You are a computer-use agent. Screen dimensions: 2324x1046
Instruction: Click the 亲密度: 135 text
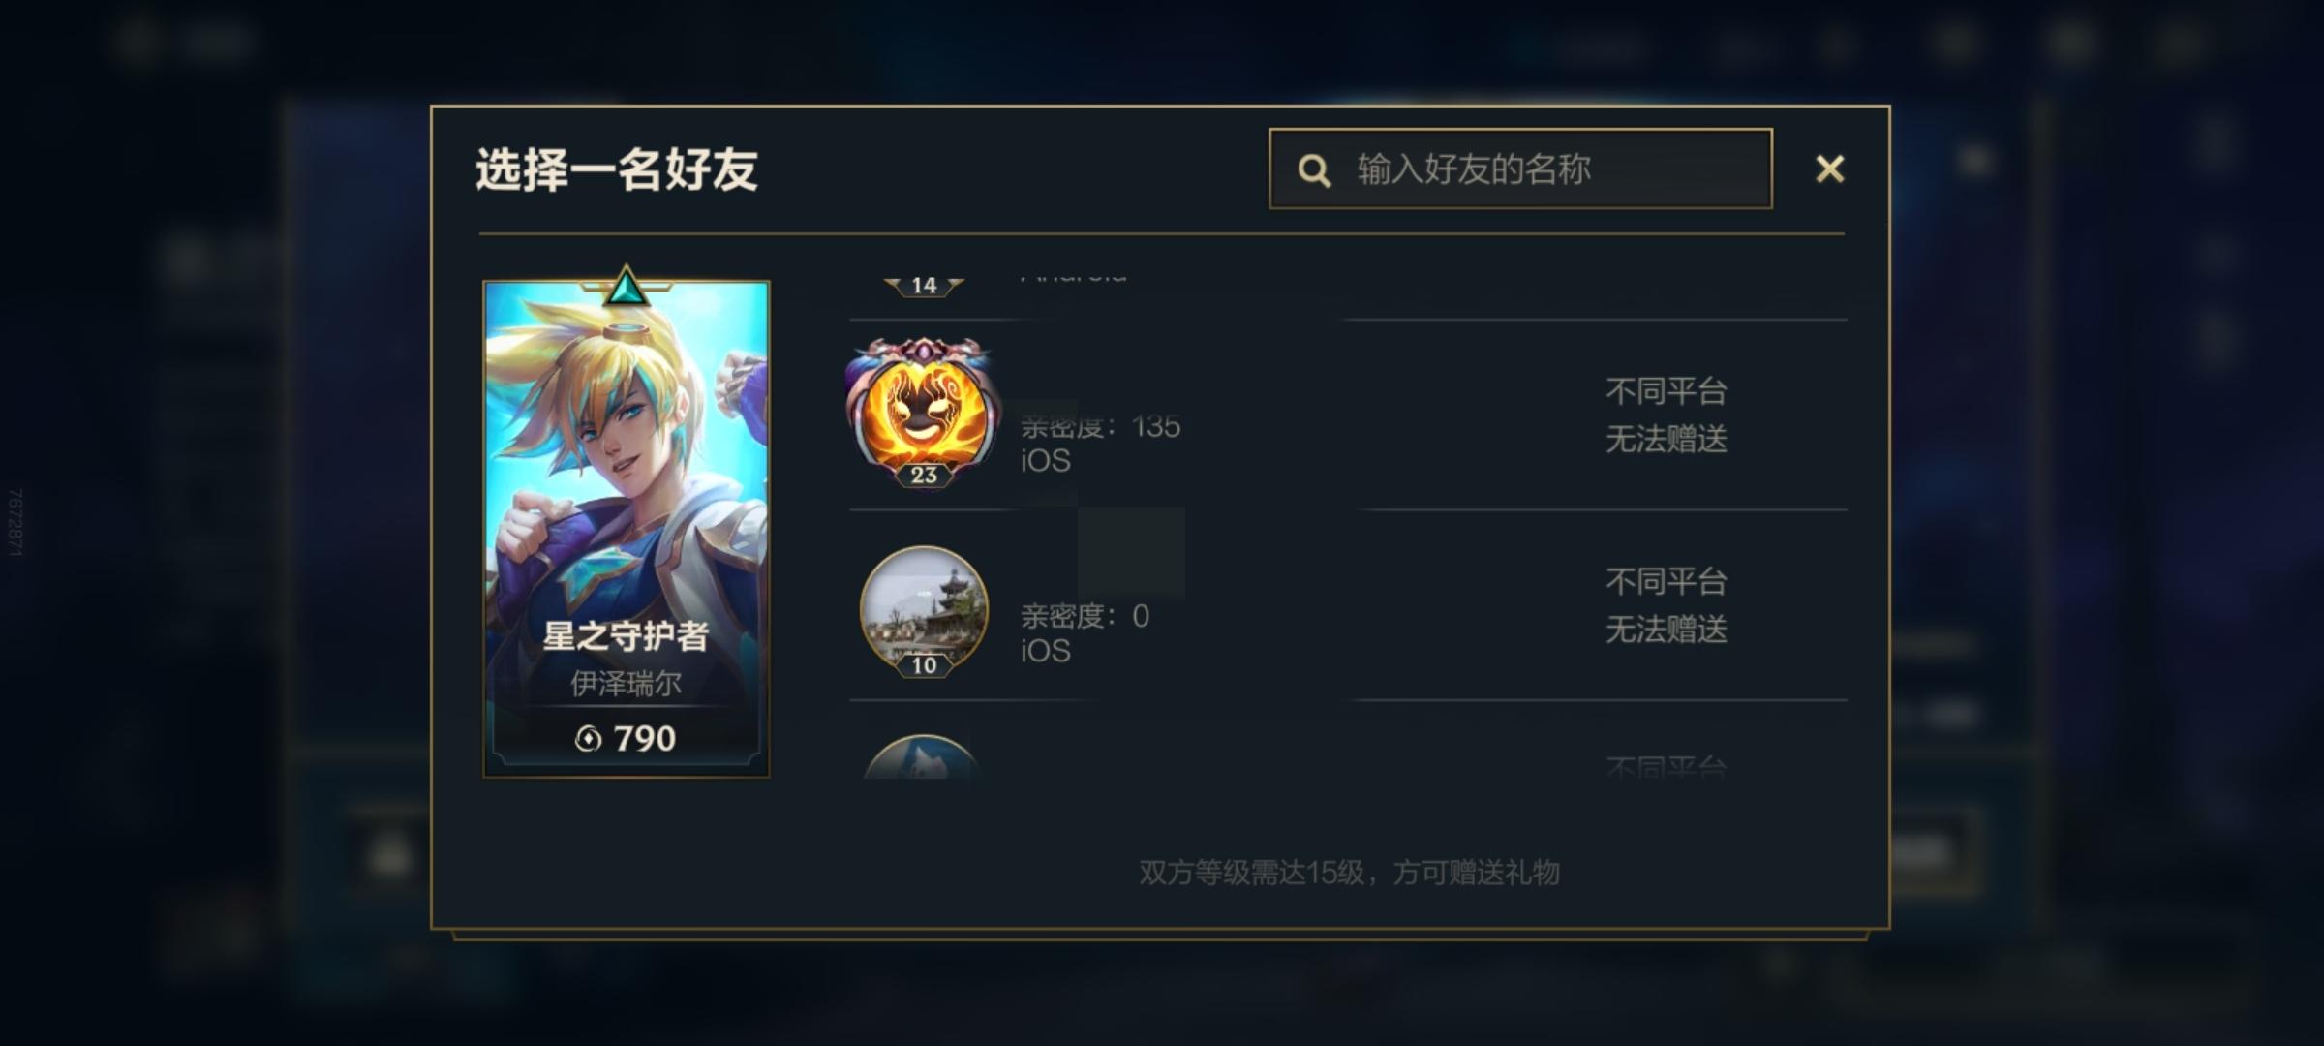pos(1100,426)
